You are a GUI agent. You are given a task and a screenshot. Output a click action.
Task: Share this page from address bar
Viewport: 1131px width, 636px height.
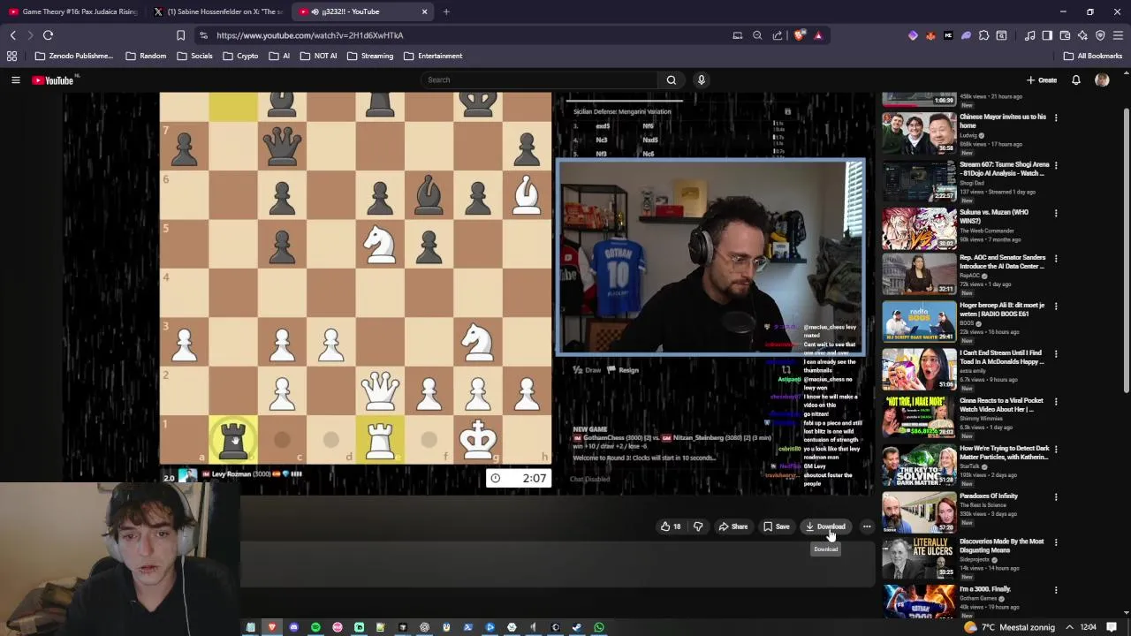[x=778, y=35]
